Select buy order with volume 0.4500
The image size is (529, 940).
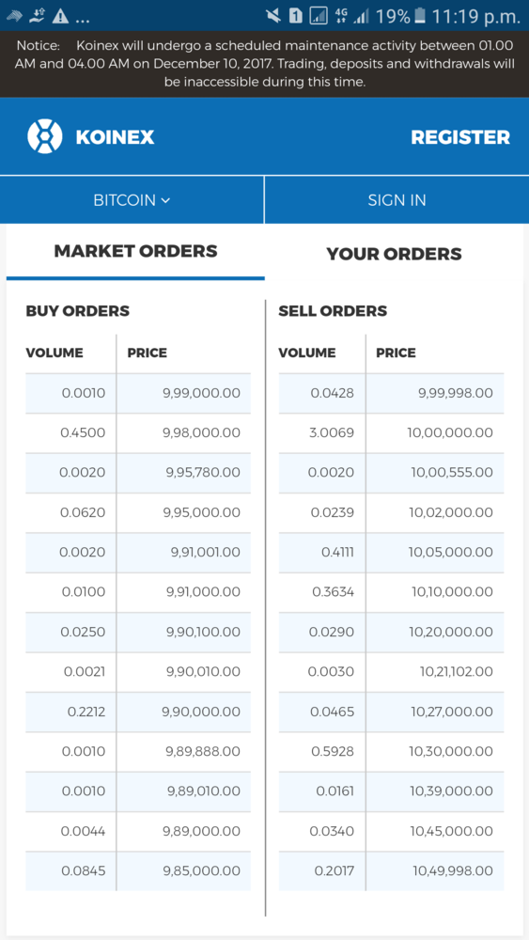tap(138, 432)
